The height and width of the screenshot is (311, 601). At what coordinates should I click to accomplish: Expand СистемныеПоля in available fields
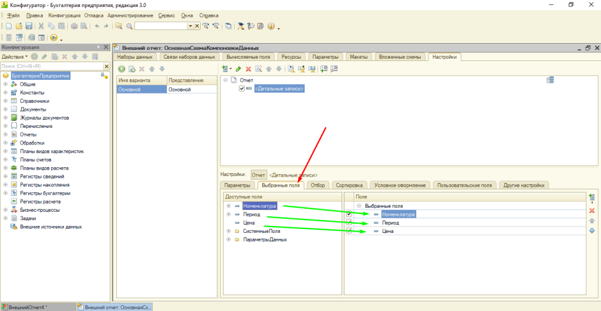[228, 231]
